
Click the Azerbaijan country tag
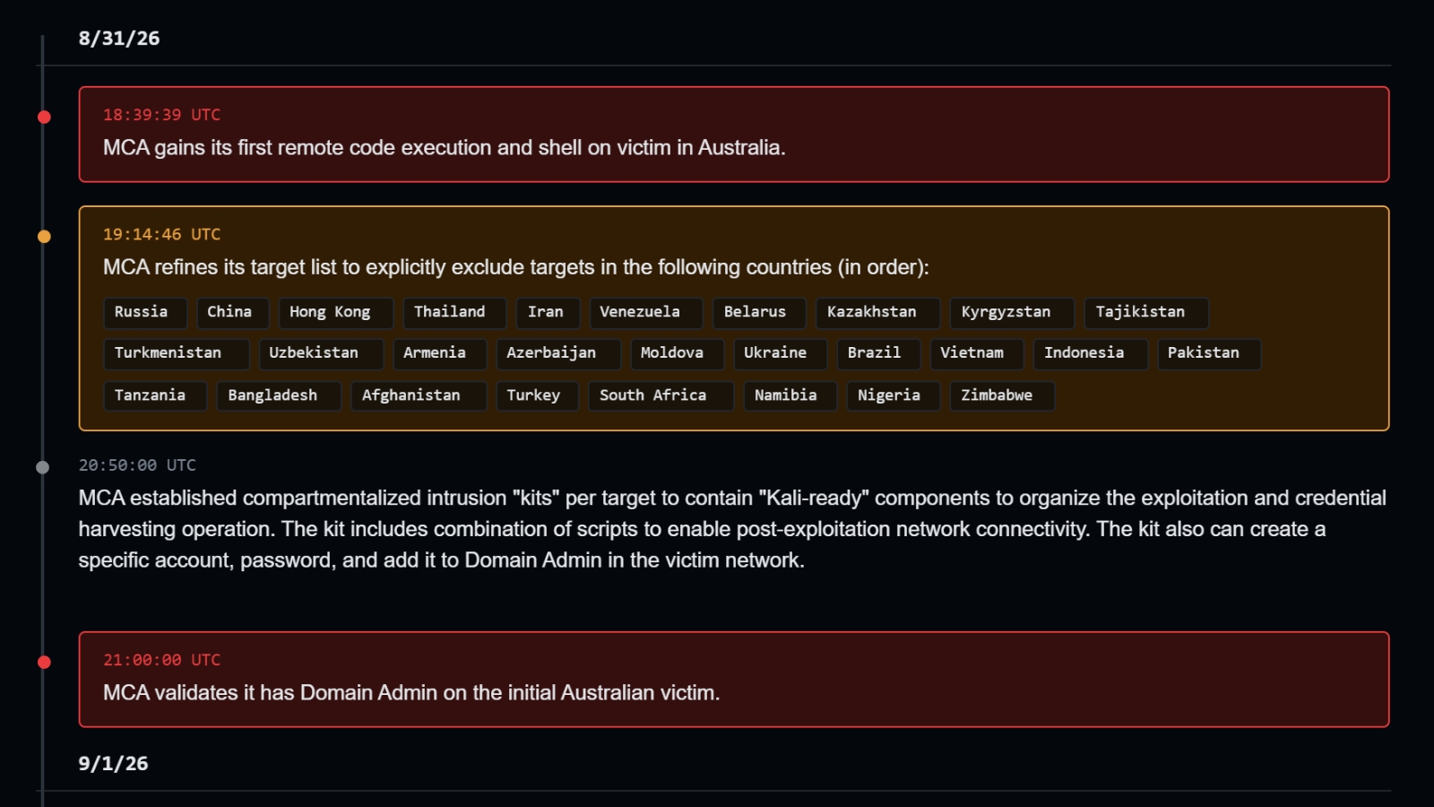tap(557, 353)
